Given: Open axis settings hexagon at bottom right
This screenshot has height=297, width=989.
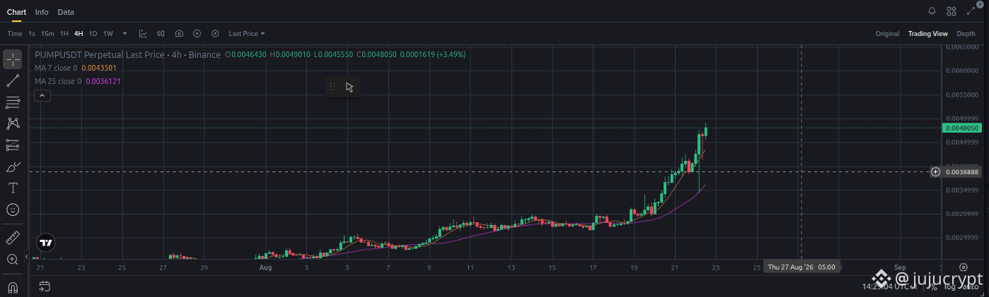Looking at the screenshot, I should click(964, 267).
